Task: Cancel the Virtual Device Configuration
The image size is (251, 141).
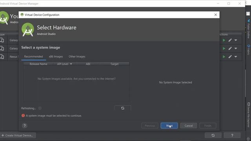Action: [x=189, y=126]
